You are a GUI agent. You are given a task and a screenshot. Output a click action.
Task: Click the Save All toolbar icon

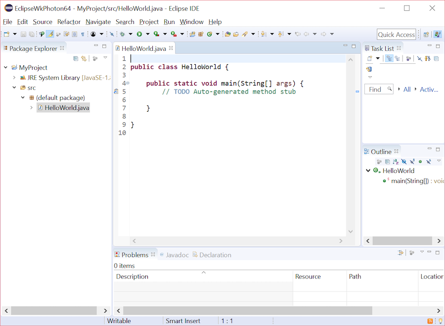point(32,34)
